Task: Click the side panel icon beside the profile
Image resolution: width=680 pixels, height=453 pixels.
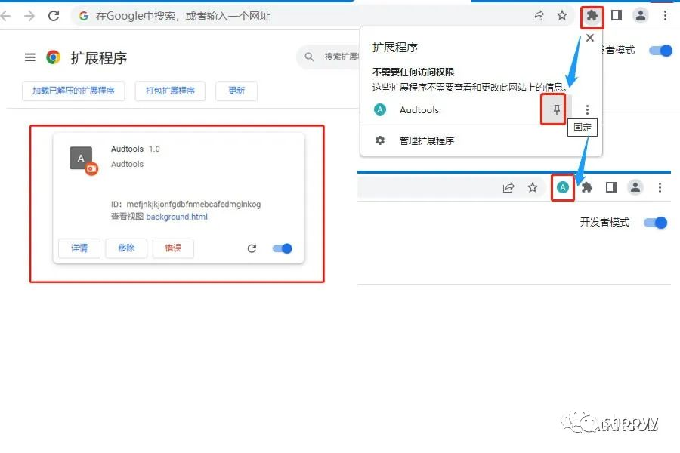Action: click(x=616, y=15)
